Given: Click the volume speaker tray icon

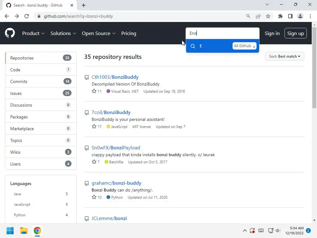Looking at the screenshot, I should tap(278, 231).
